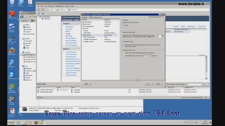
Task: Click the Recent Tasks filter input field
Action: coord(194,84)
